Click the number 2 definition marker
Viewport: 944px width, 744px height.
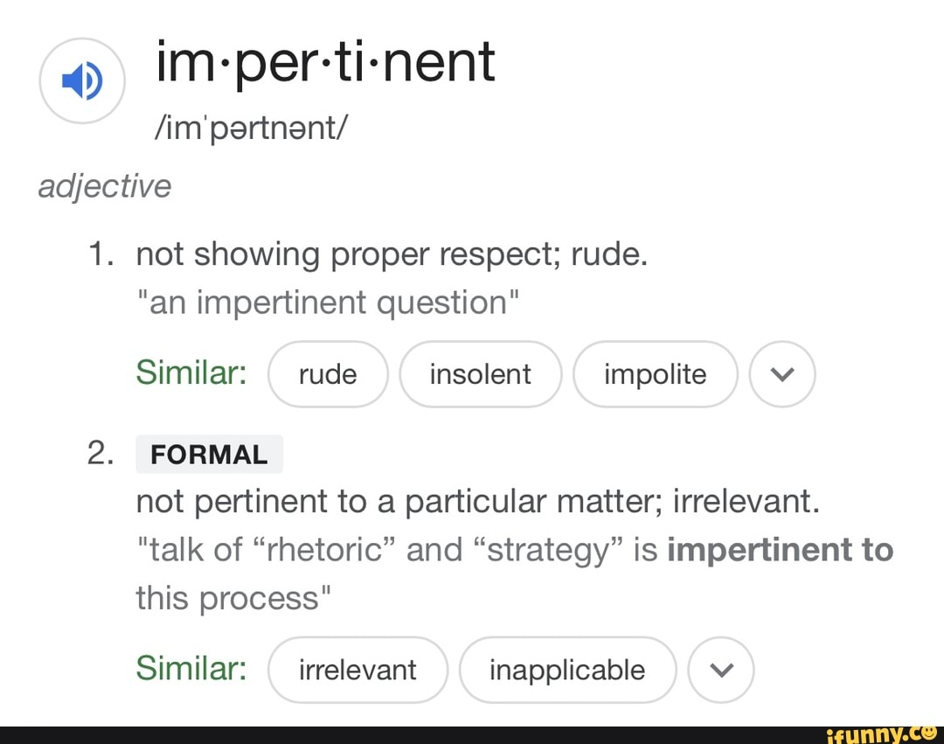(101, 453)
